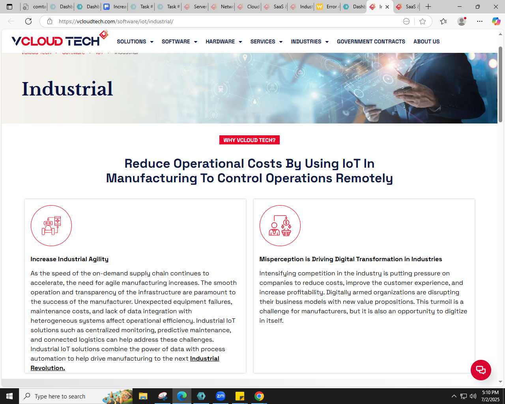Switch to the Cloud browser tab
Viewport: 505px width, 404px height.
point(248,7)
